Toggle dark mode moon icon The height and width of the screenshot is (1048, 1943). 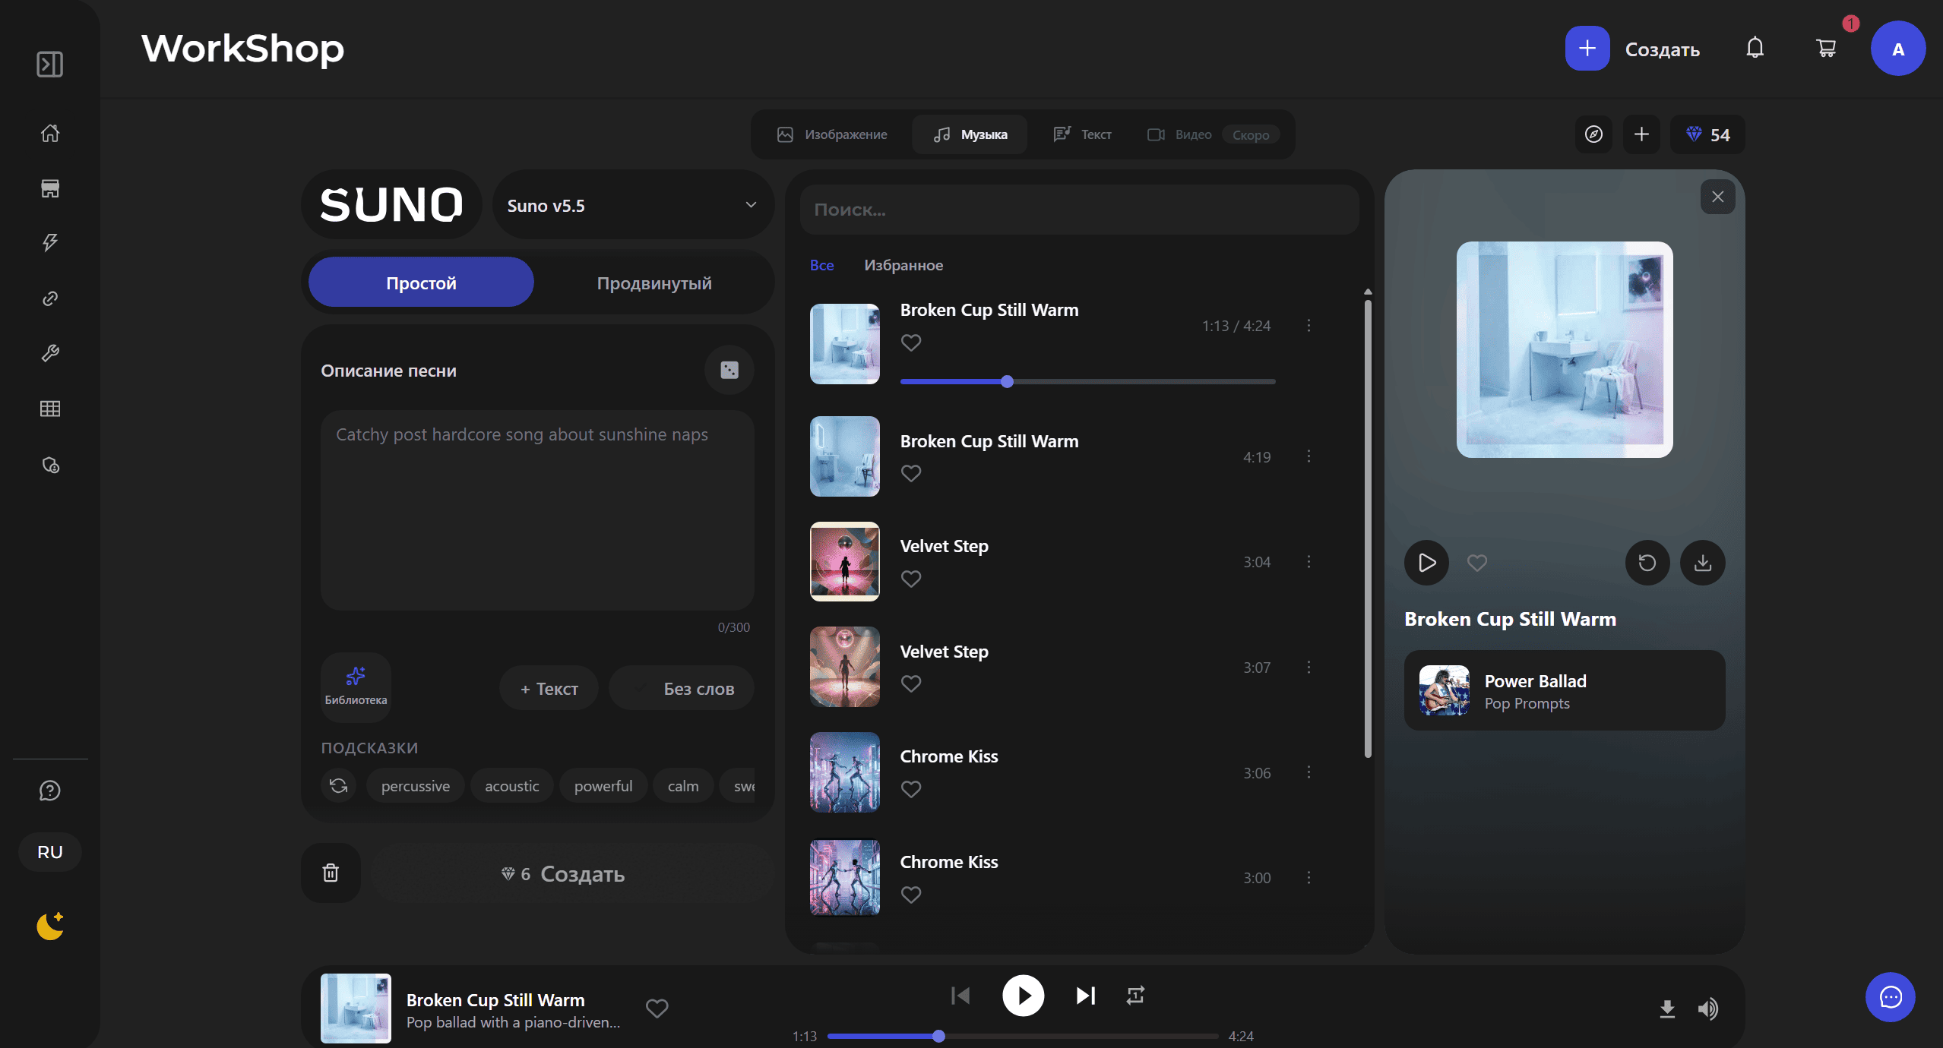click(x=50, y=926)
